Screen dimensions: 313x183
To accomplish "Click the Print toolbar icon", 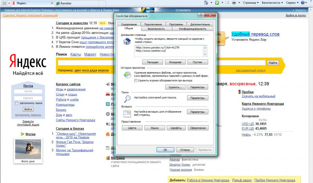I will pyautogui.click(x=234, y=3).
